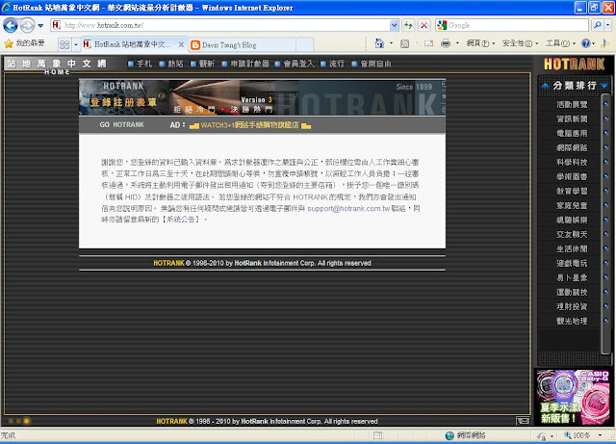Screen dimensions: 616x444
Task: Open 音樂自由 in the site navigation
Action: click(x=372, y=64)
